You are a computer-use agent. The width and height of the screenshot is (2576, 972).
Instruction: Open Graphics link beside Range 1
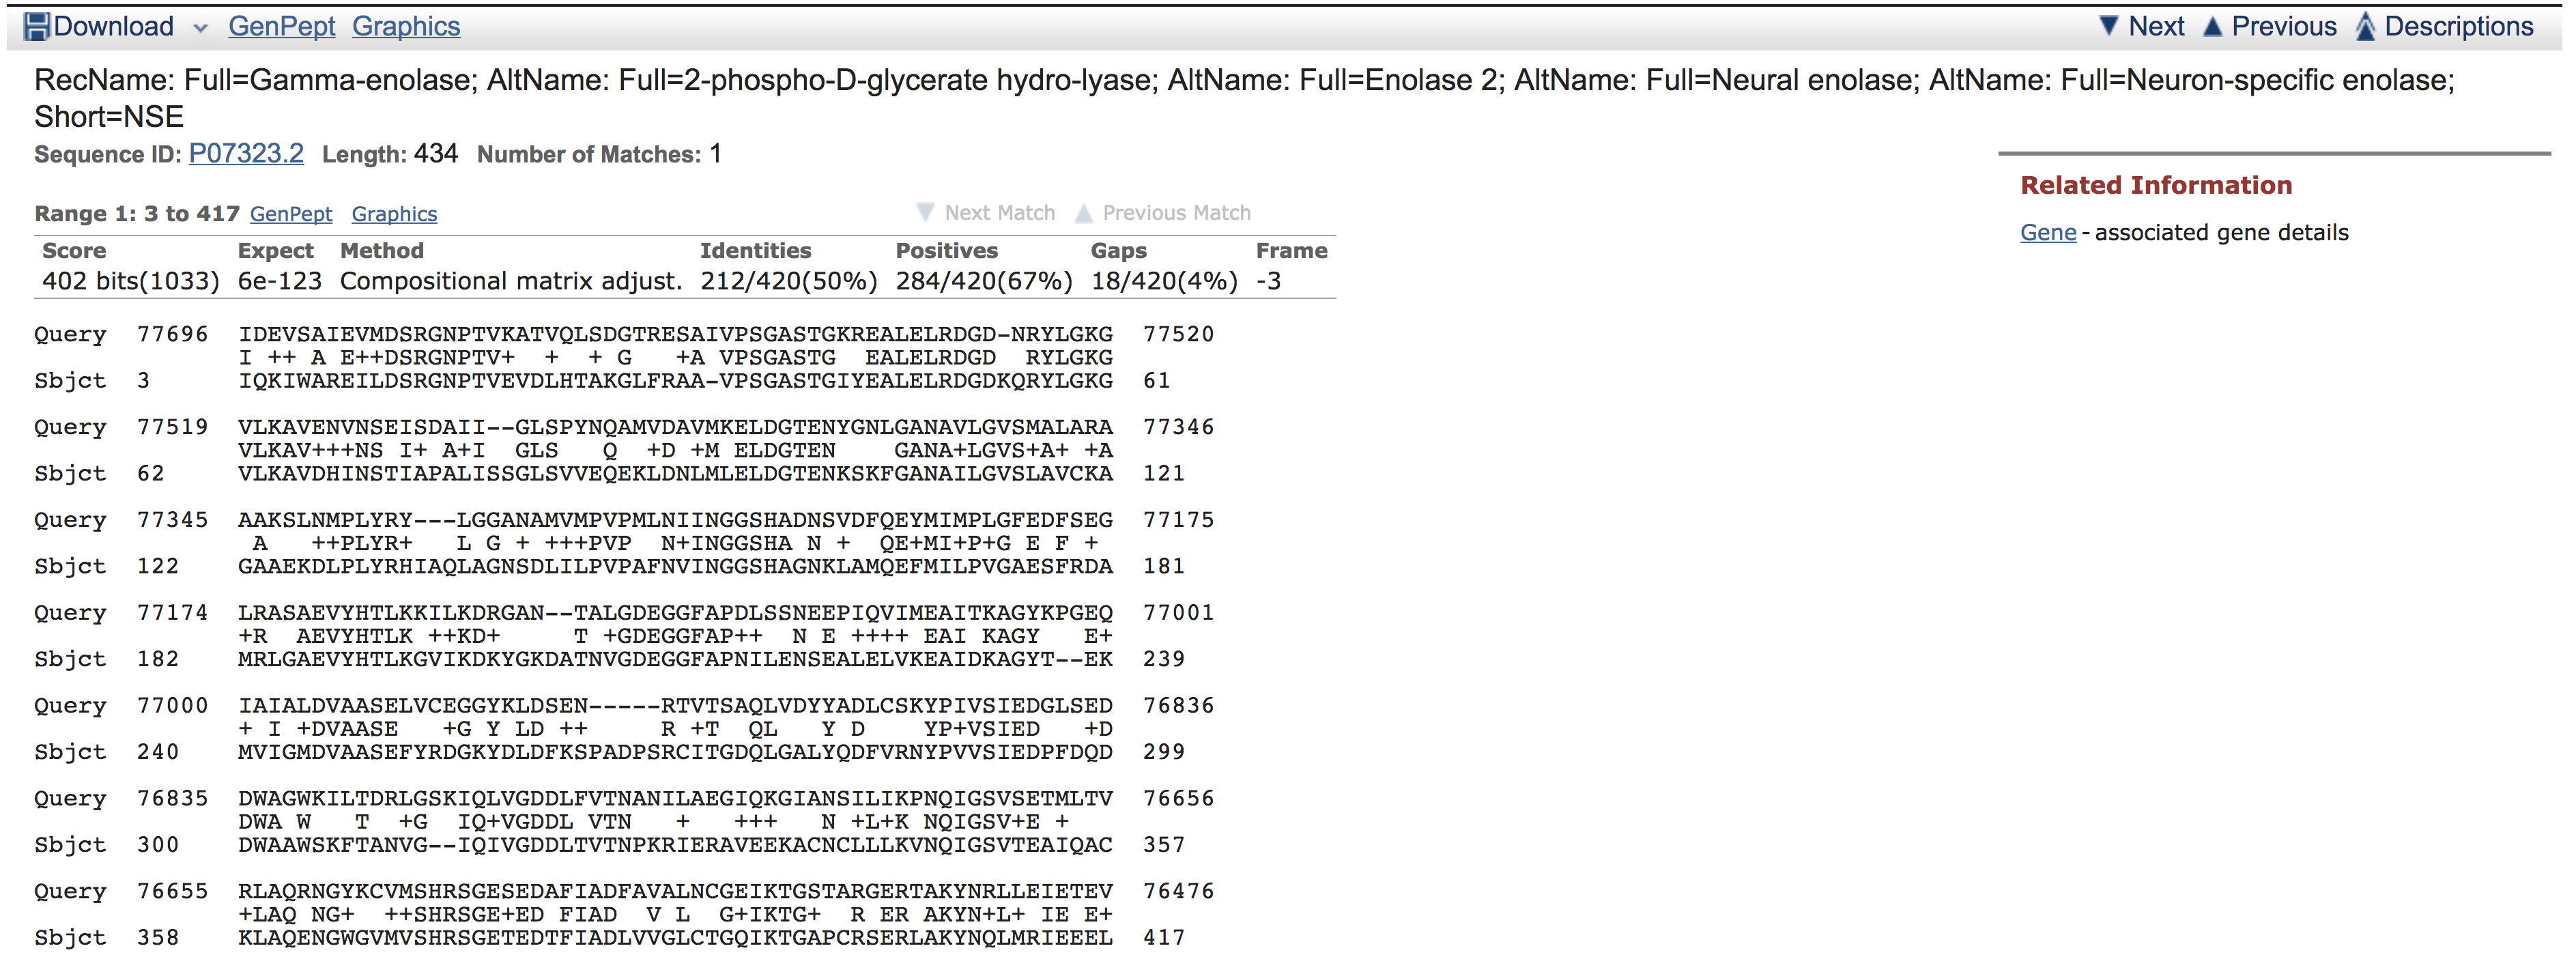(x=394, y=214)
